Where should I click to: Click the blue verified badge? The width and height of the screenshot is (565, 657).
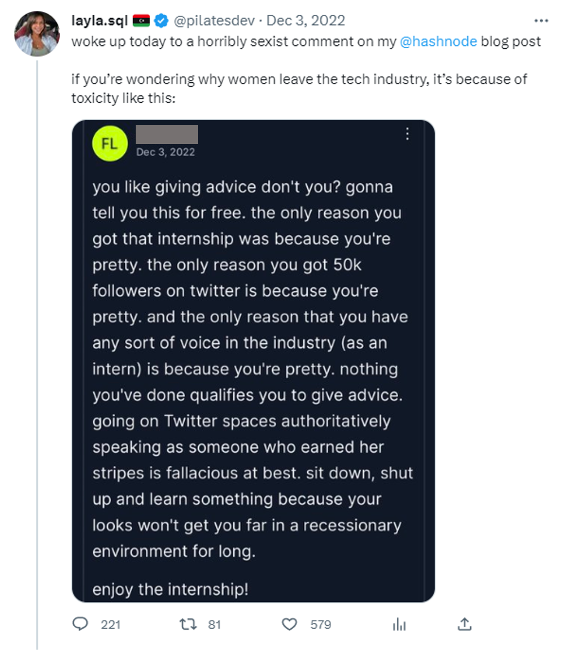161,20
